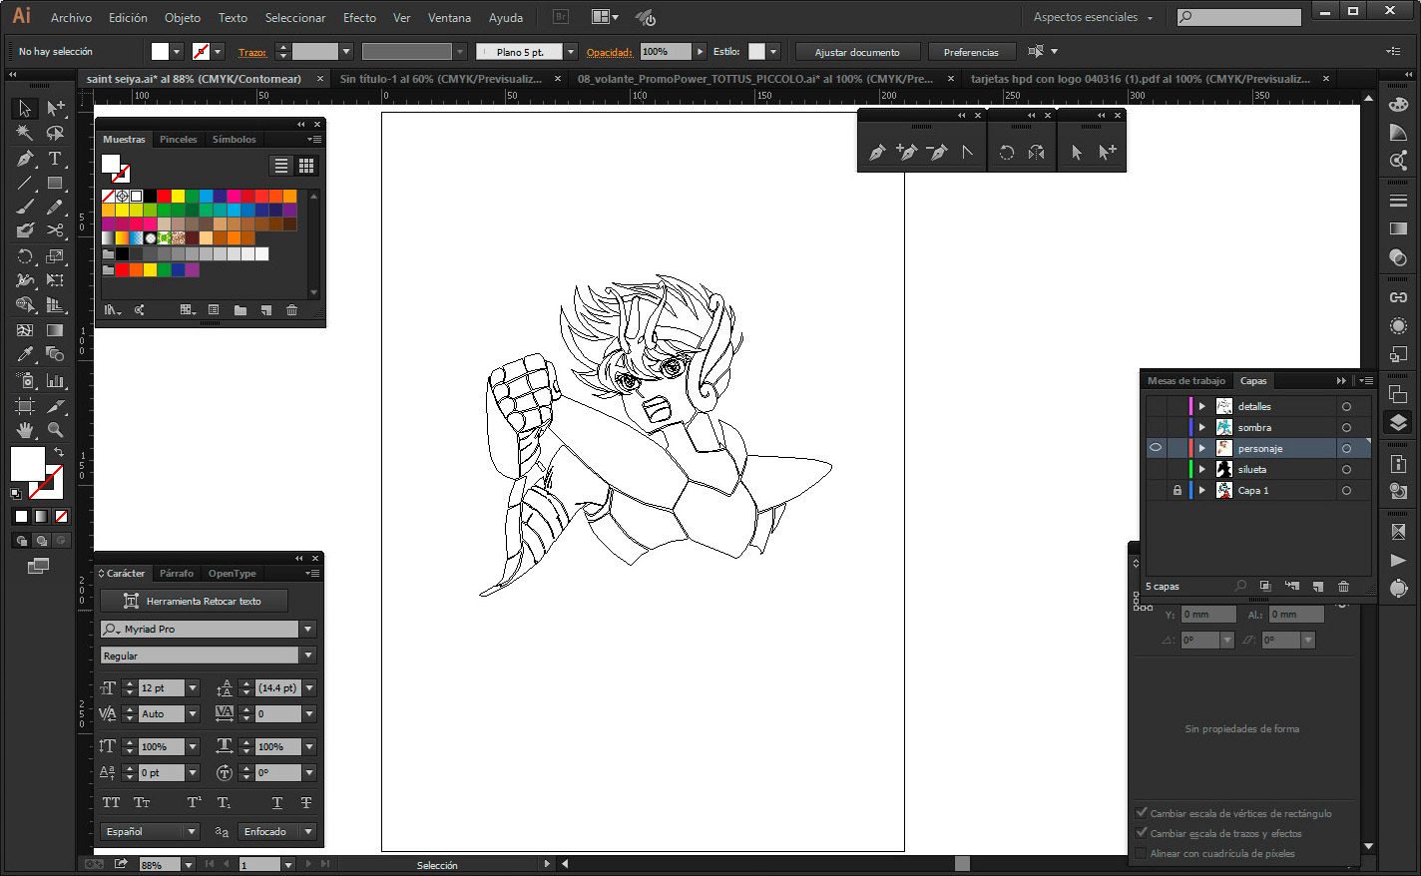The image size is (1421, 876).
Task: Delete swatch using Muestras trash icon
Action: 291,310
